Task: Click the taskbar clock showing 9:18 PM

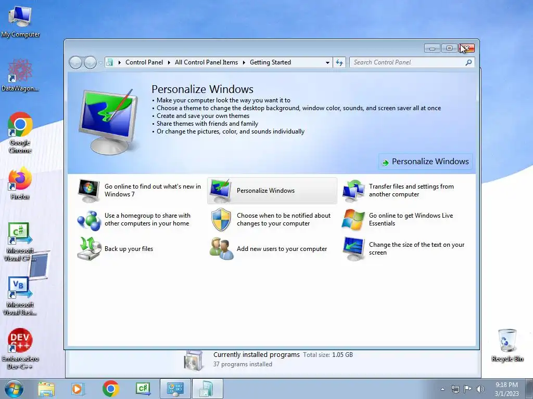Action: pos(506,389)
